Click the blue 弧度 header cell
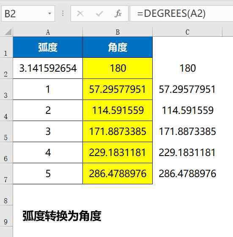 click(48, 47)
